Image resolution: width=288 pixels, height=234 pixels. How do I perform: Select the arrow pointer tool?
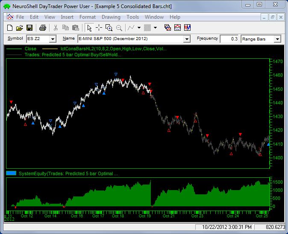click(89, 28)
